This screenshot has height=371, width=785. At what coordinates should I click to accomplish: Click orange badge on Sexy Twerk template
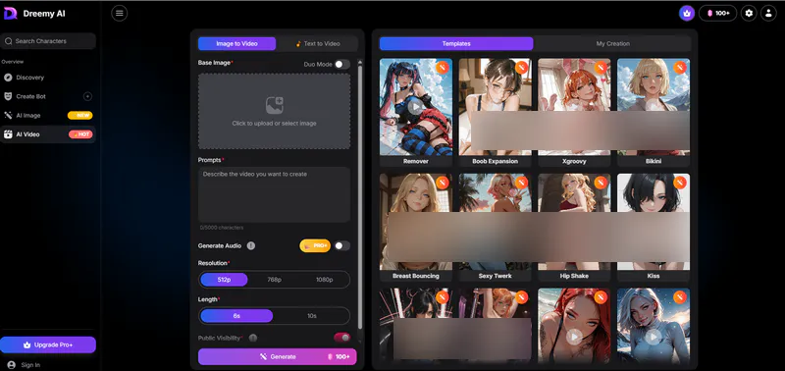pyautogui.click(x=522, y=183)
